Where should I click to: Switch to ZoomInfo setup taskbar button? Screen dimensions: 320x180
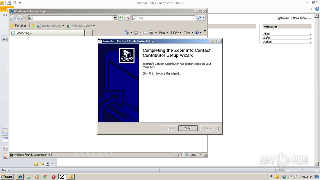pyautogui.click(x=62, y=176)
